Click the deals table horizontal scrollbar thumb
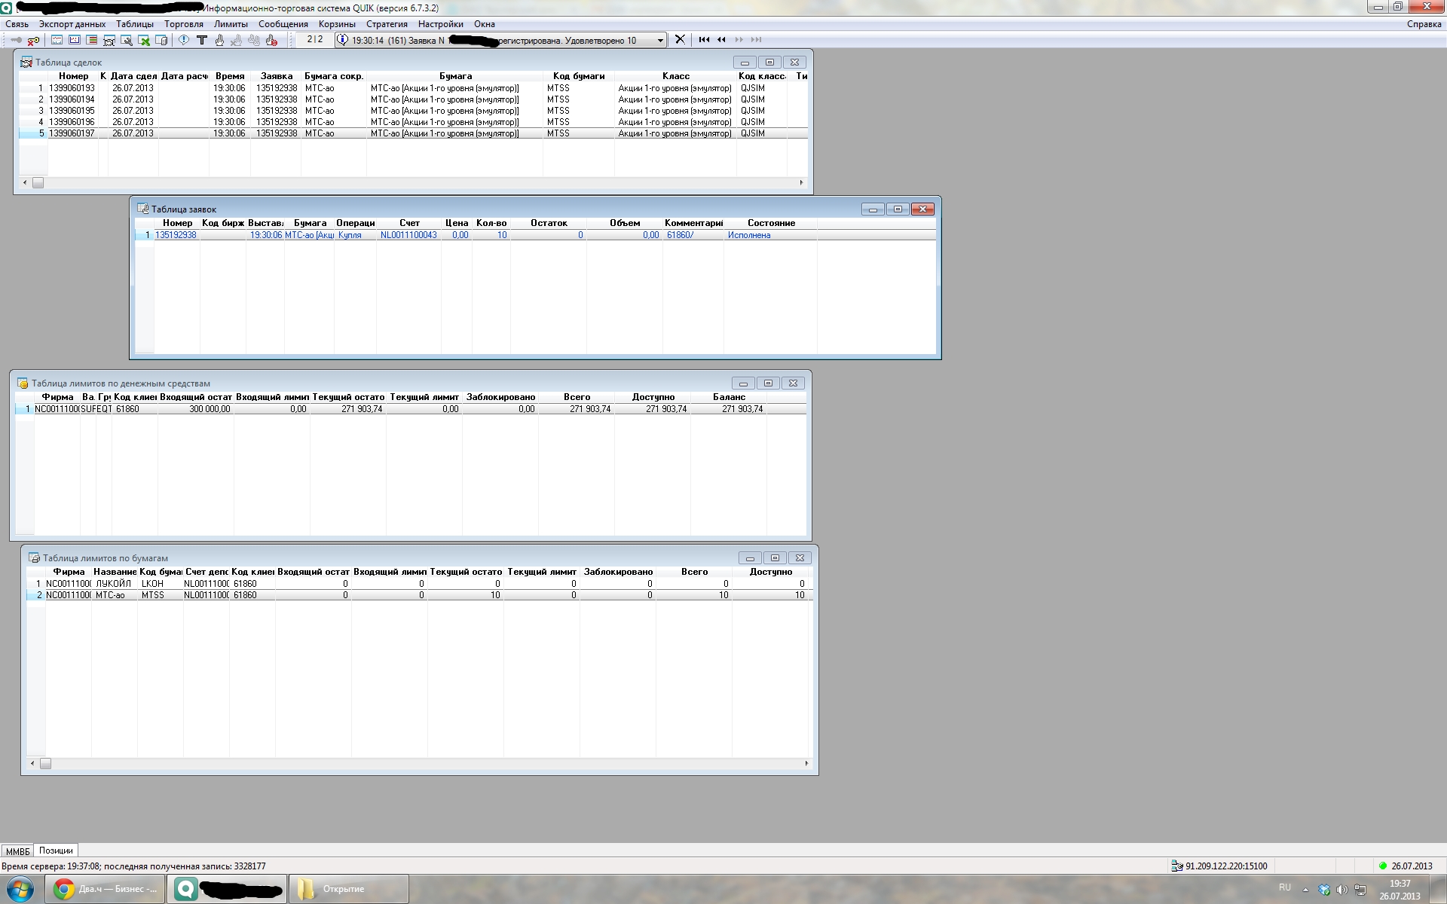The width and height of the screenshot is (1447, 904). 38,182
